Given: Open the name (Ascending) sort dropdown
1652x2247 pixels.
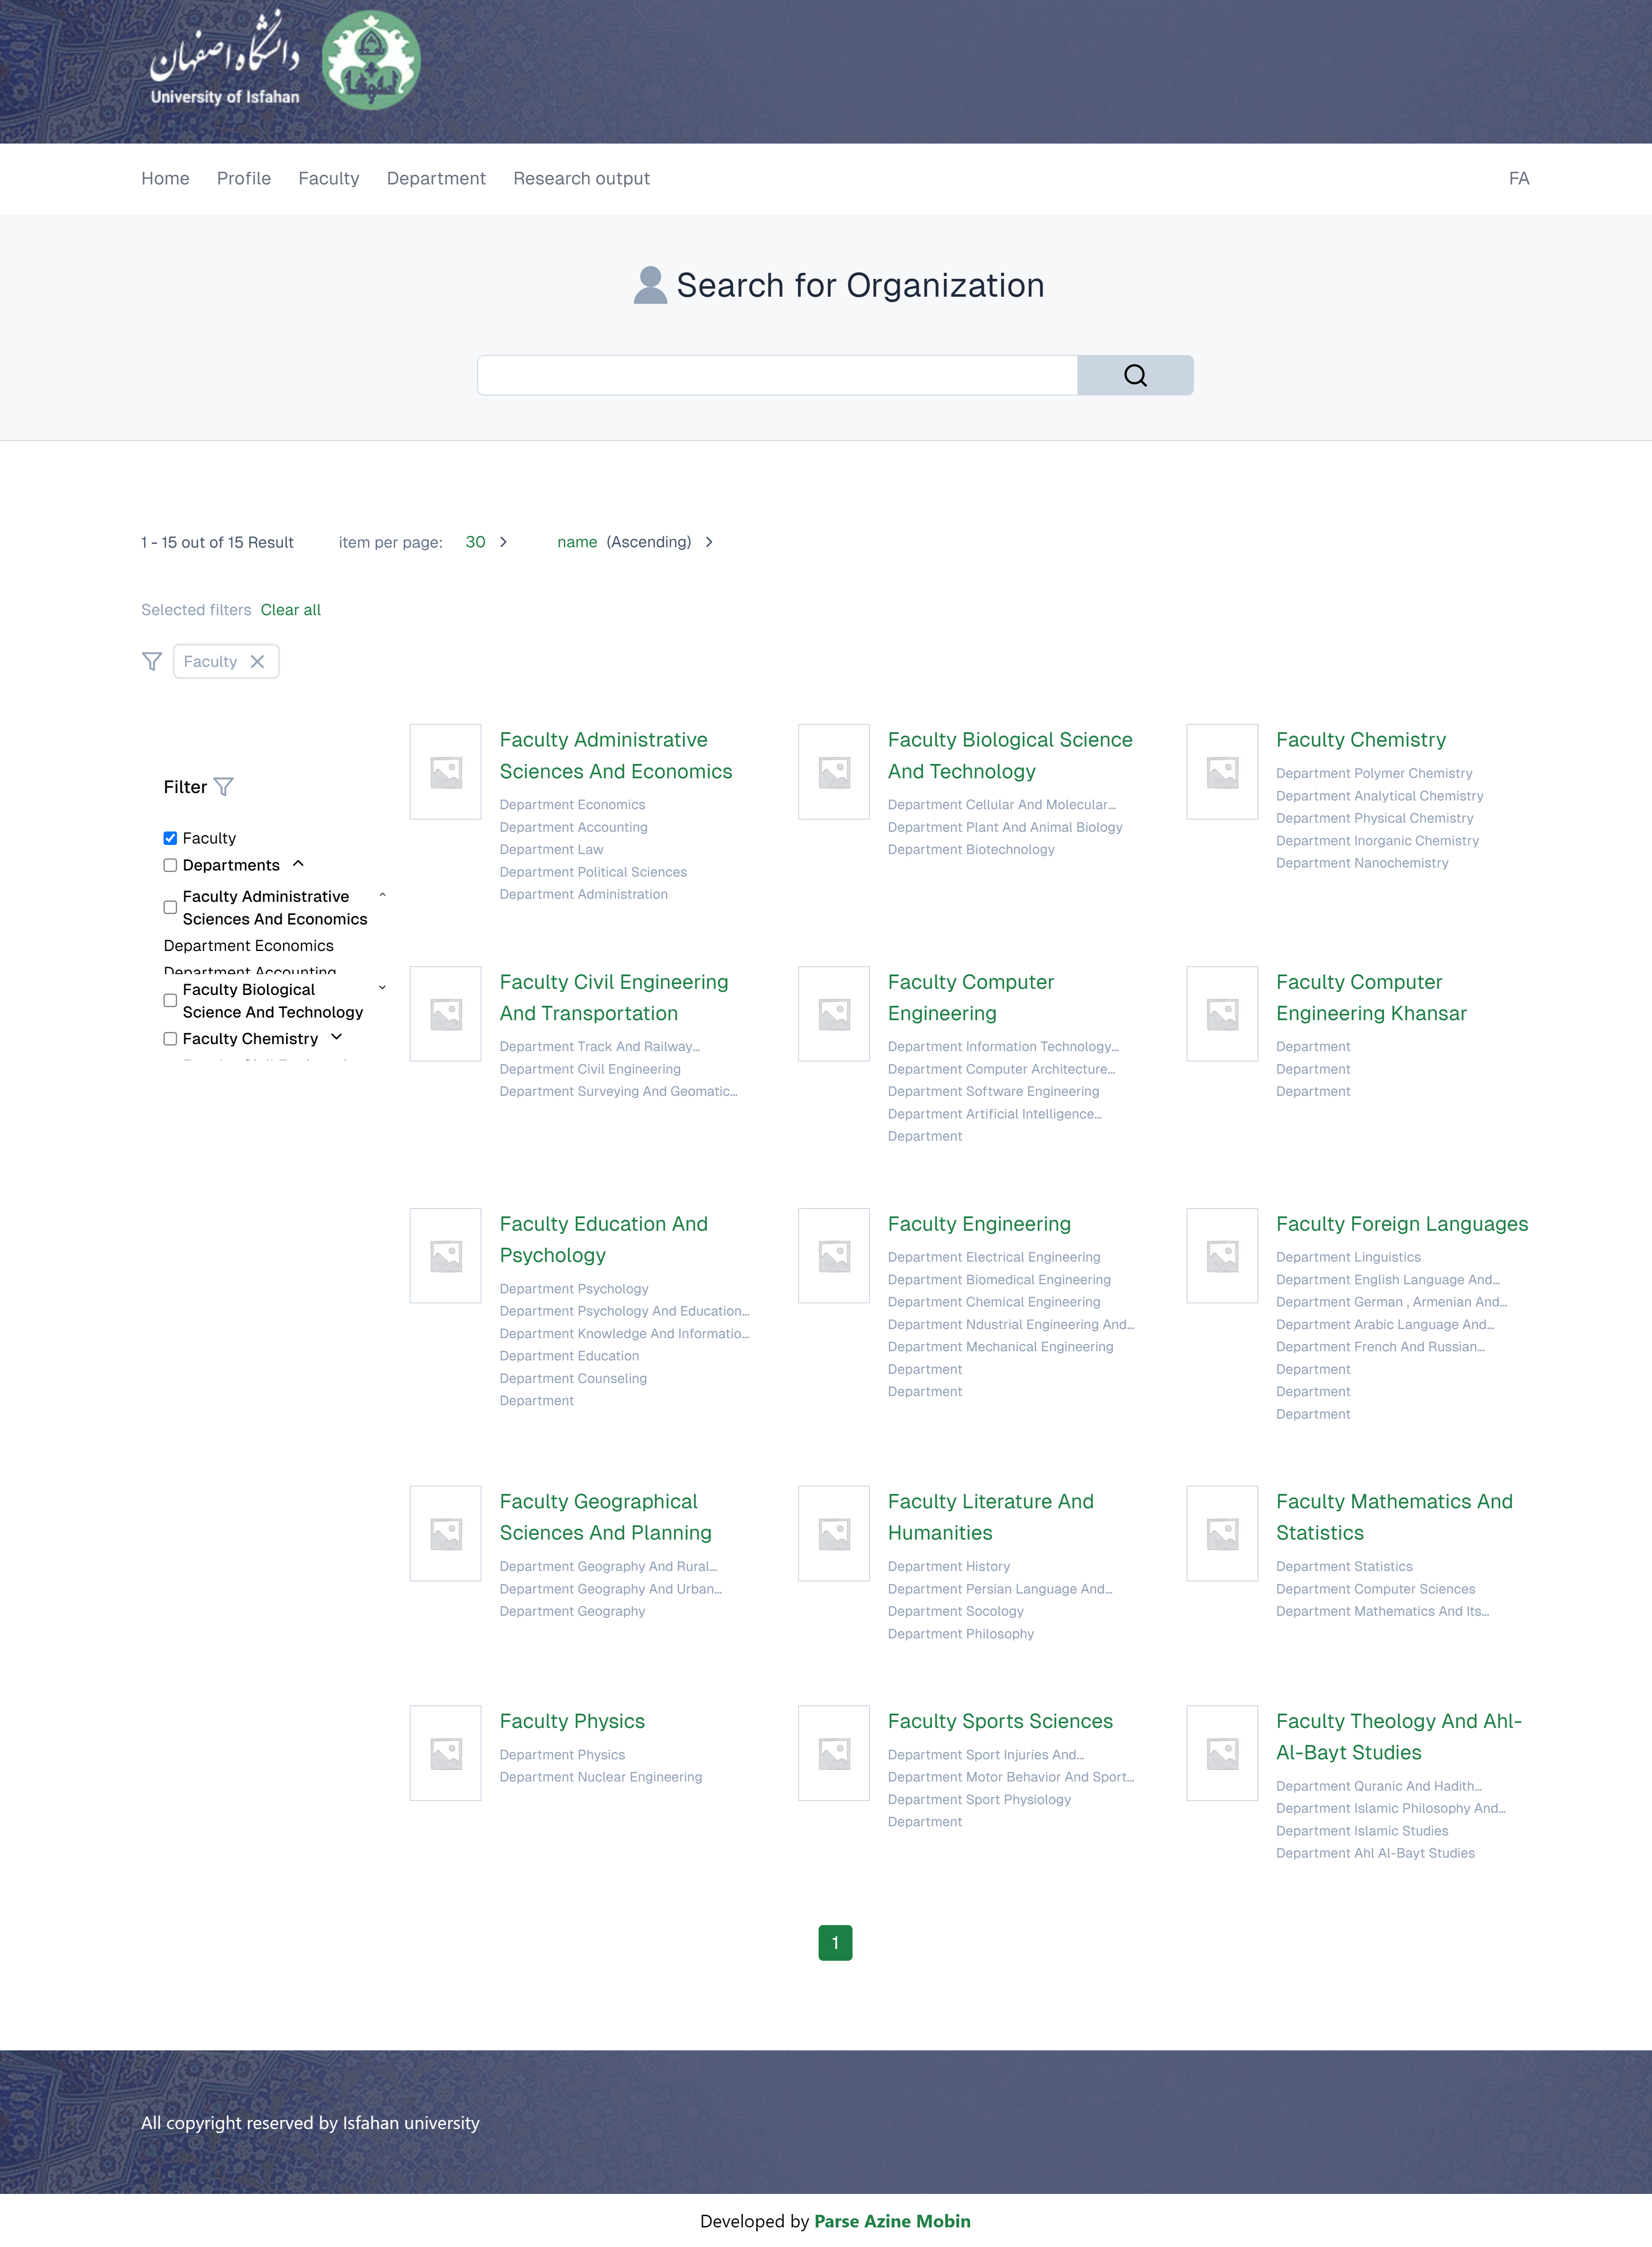Looking at the screenshot, I should (x=635, y=542).
